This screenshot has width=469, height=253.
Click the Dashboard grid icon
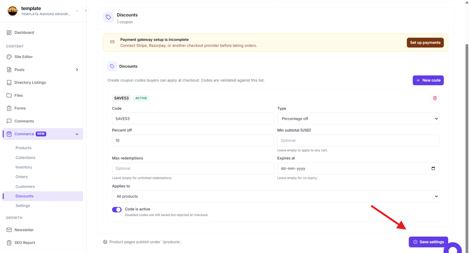click(9, 33)
